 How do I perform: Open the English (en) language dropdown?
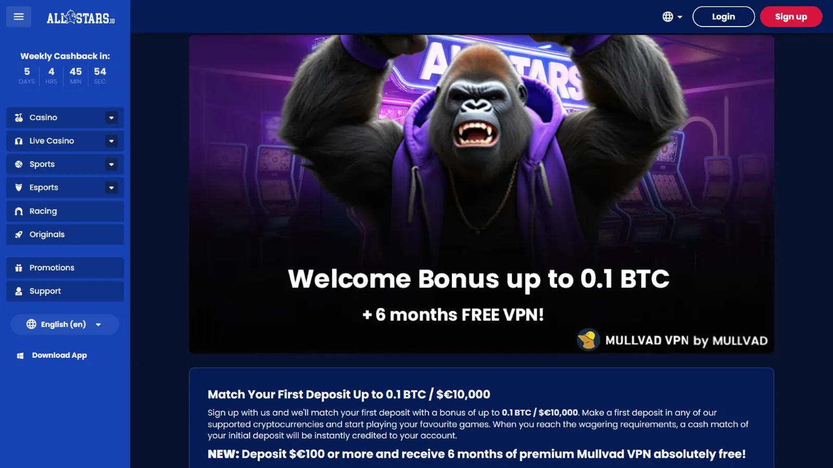click(x=65, y=324)
